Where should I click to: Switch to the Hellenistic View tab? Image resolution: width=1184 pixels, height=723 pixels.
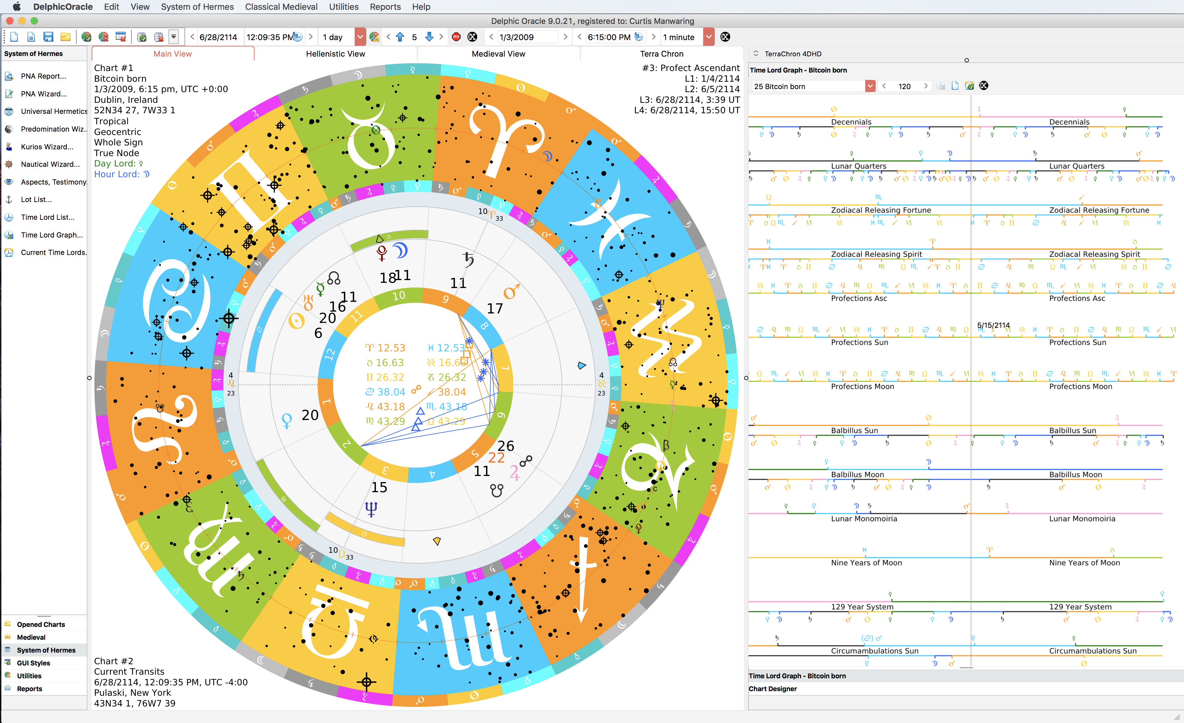(335, 54)
